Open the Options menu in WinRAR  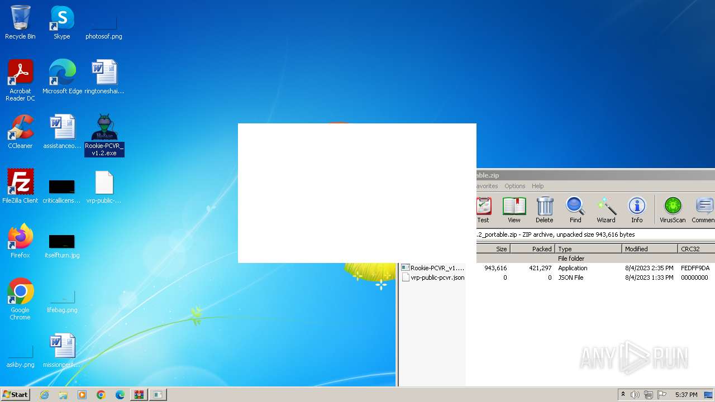click(514, 186)
